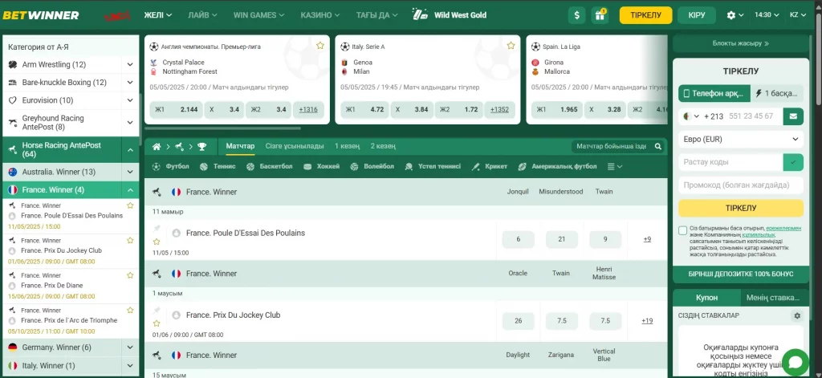Pin the Prix Du Jockey Club event
This screenshot has height=378, width=822.
[x=157, y=311]
